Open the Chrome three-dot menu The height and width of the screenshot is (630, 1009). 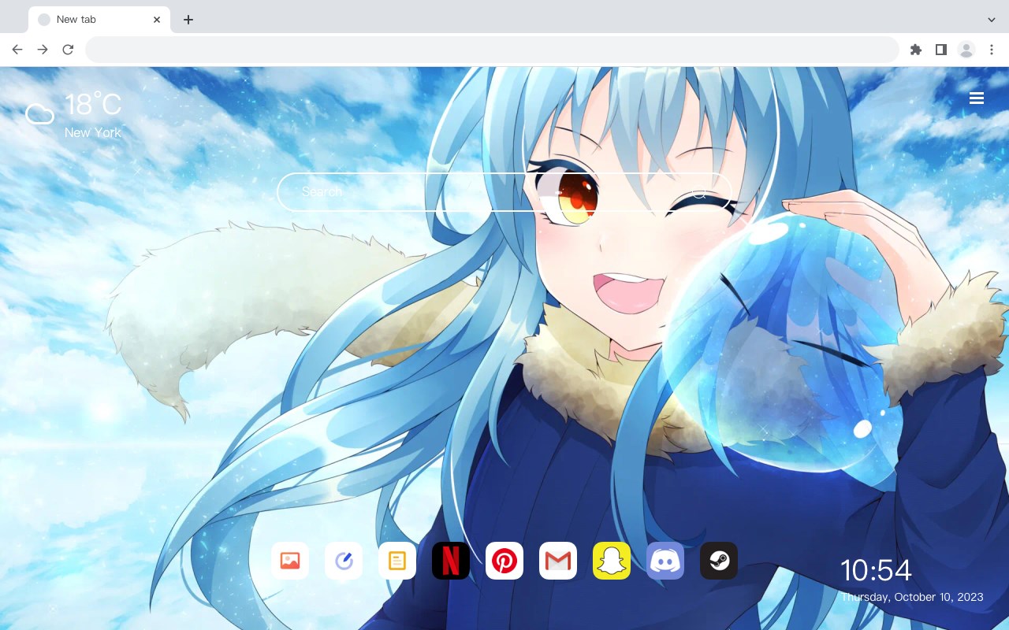click(992, 50)
